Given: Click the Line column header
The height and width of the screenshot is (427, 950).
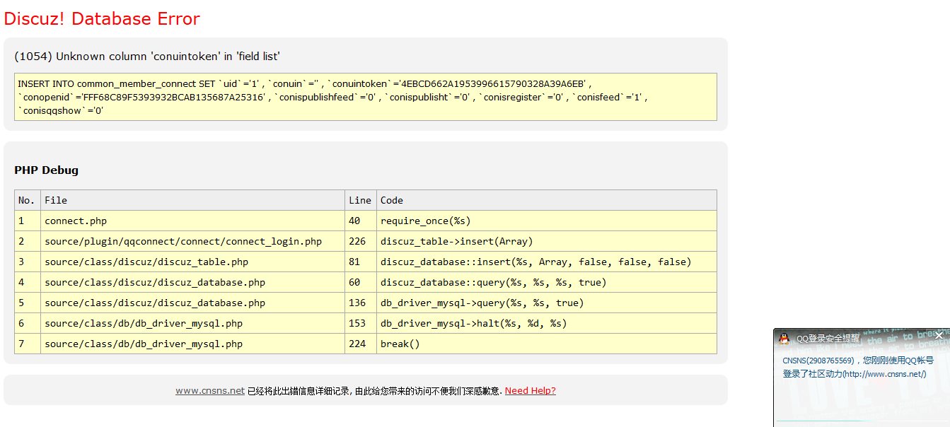Looking at the screenshot, I should 360,200.
